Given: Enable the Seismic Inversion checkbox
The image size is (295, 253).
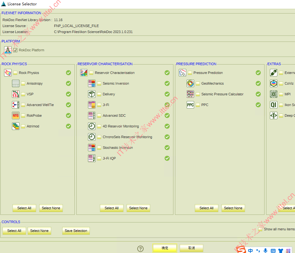Looking at the screenshot, I should (99, 83).
